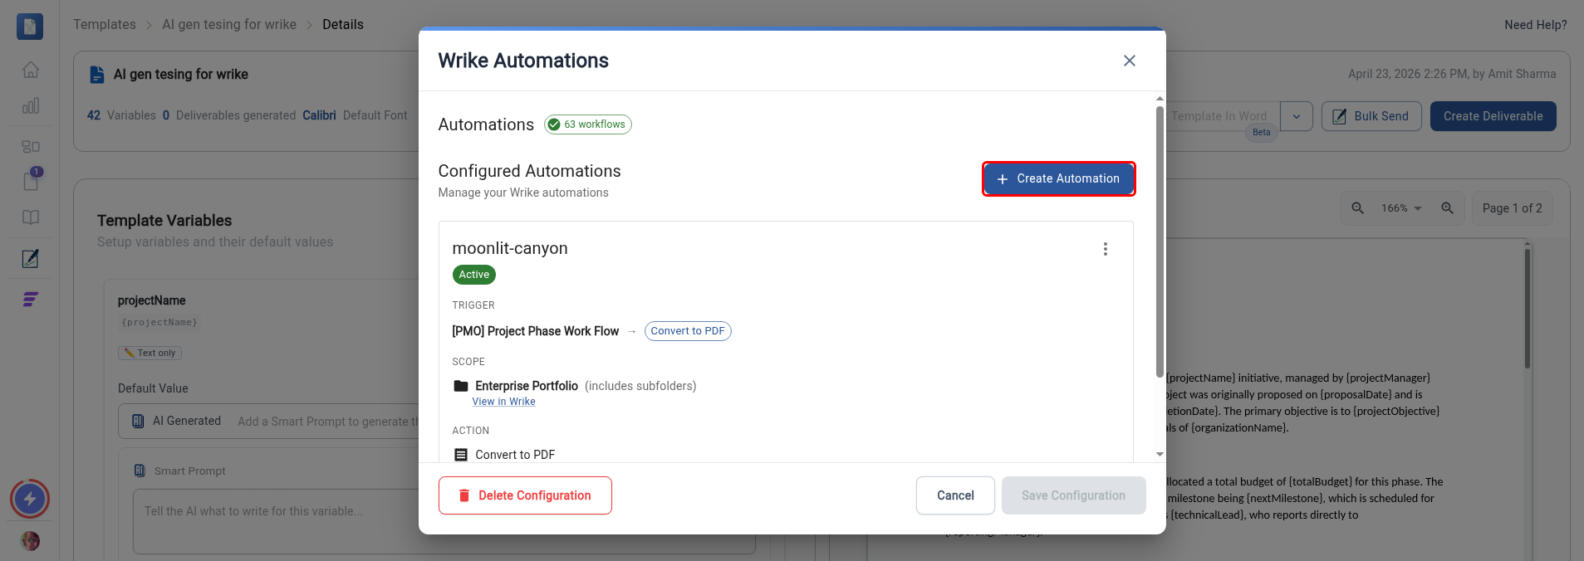Image resolution: width=1584 pixels, height=561 pixels.
Task: Click the dialog vertical scrollbar
Action: point(1160,241)
